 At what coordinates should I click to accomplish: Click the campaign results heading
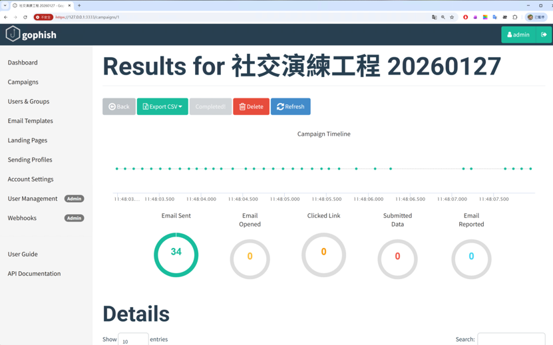[302, 66]
